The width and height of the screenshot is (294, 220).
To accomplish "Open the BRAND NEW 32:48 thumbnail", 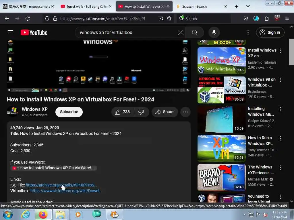I will [221, 177].
